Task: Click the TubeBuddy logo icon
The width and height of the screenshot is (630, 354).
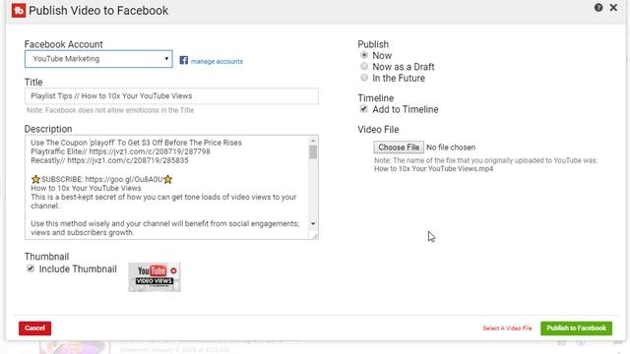Action: click(x=19, y=11)
